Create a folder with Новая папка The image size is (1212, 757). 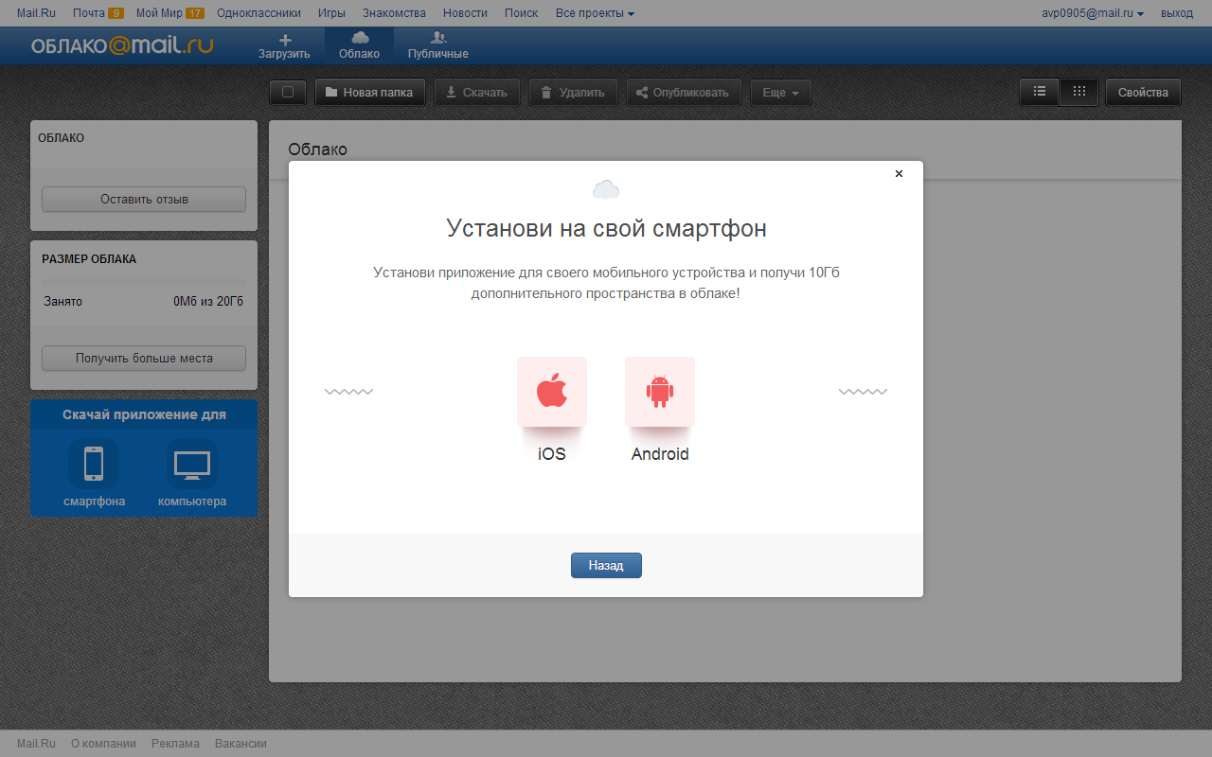point(370,93)
